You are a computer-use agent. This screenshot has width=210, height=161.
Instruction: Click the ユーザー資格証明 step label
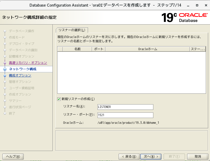[22, 88]
